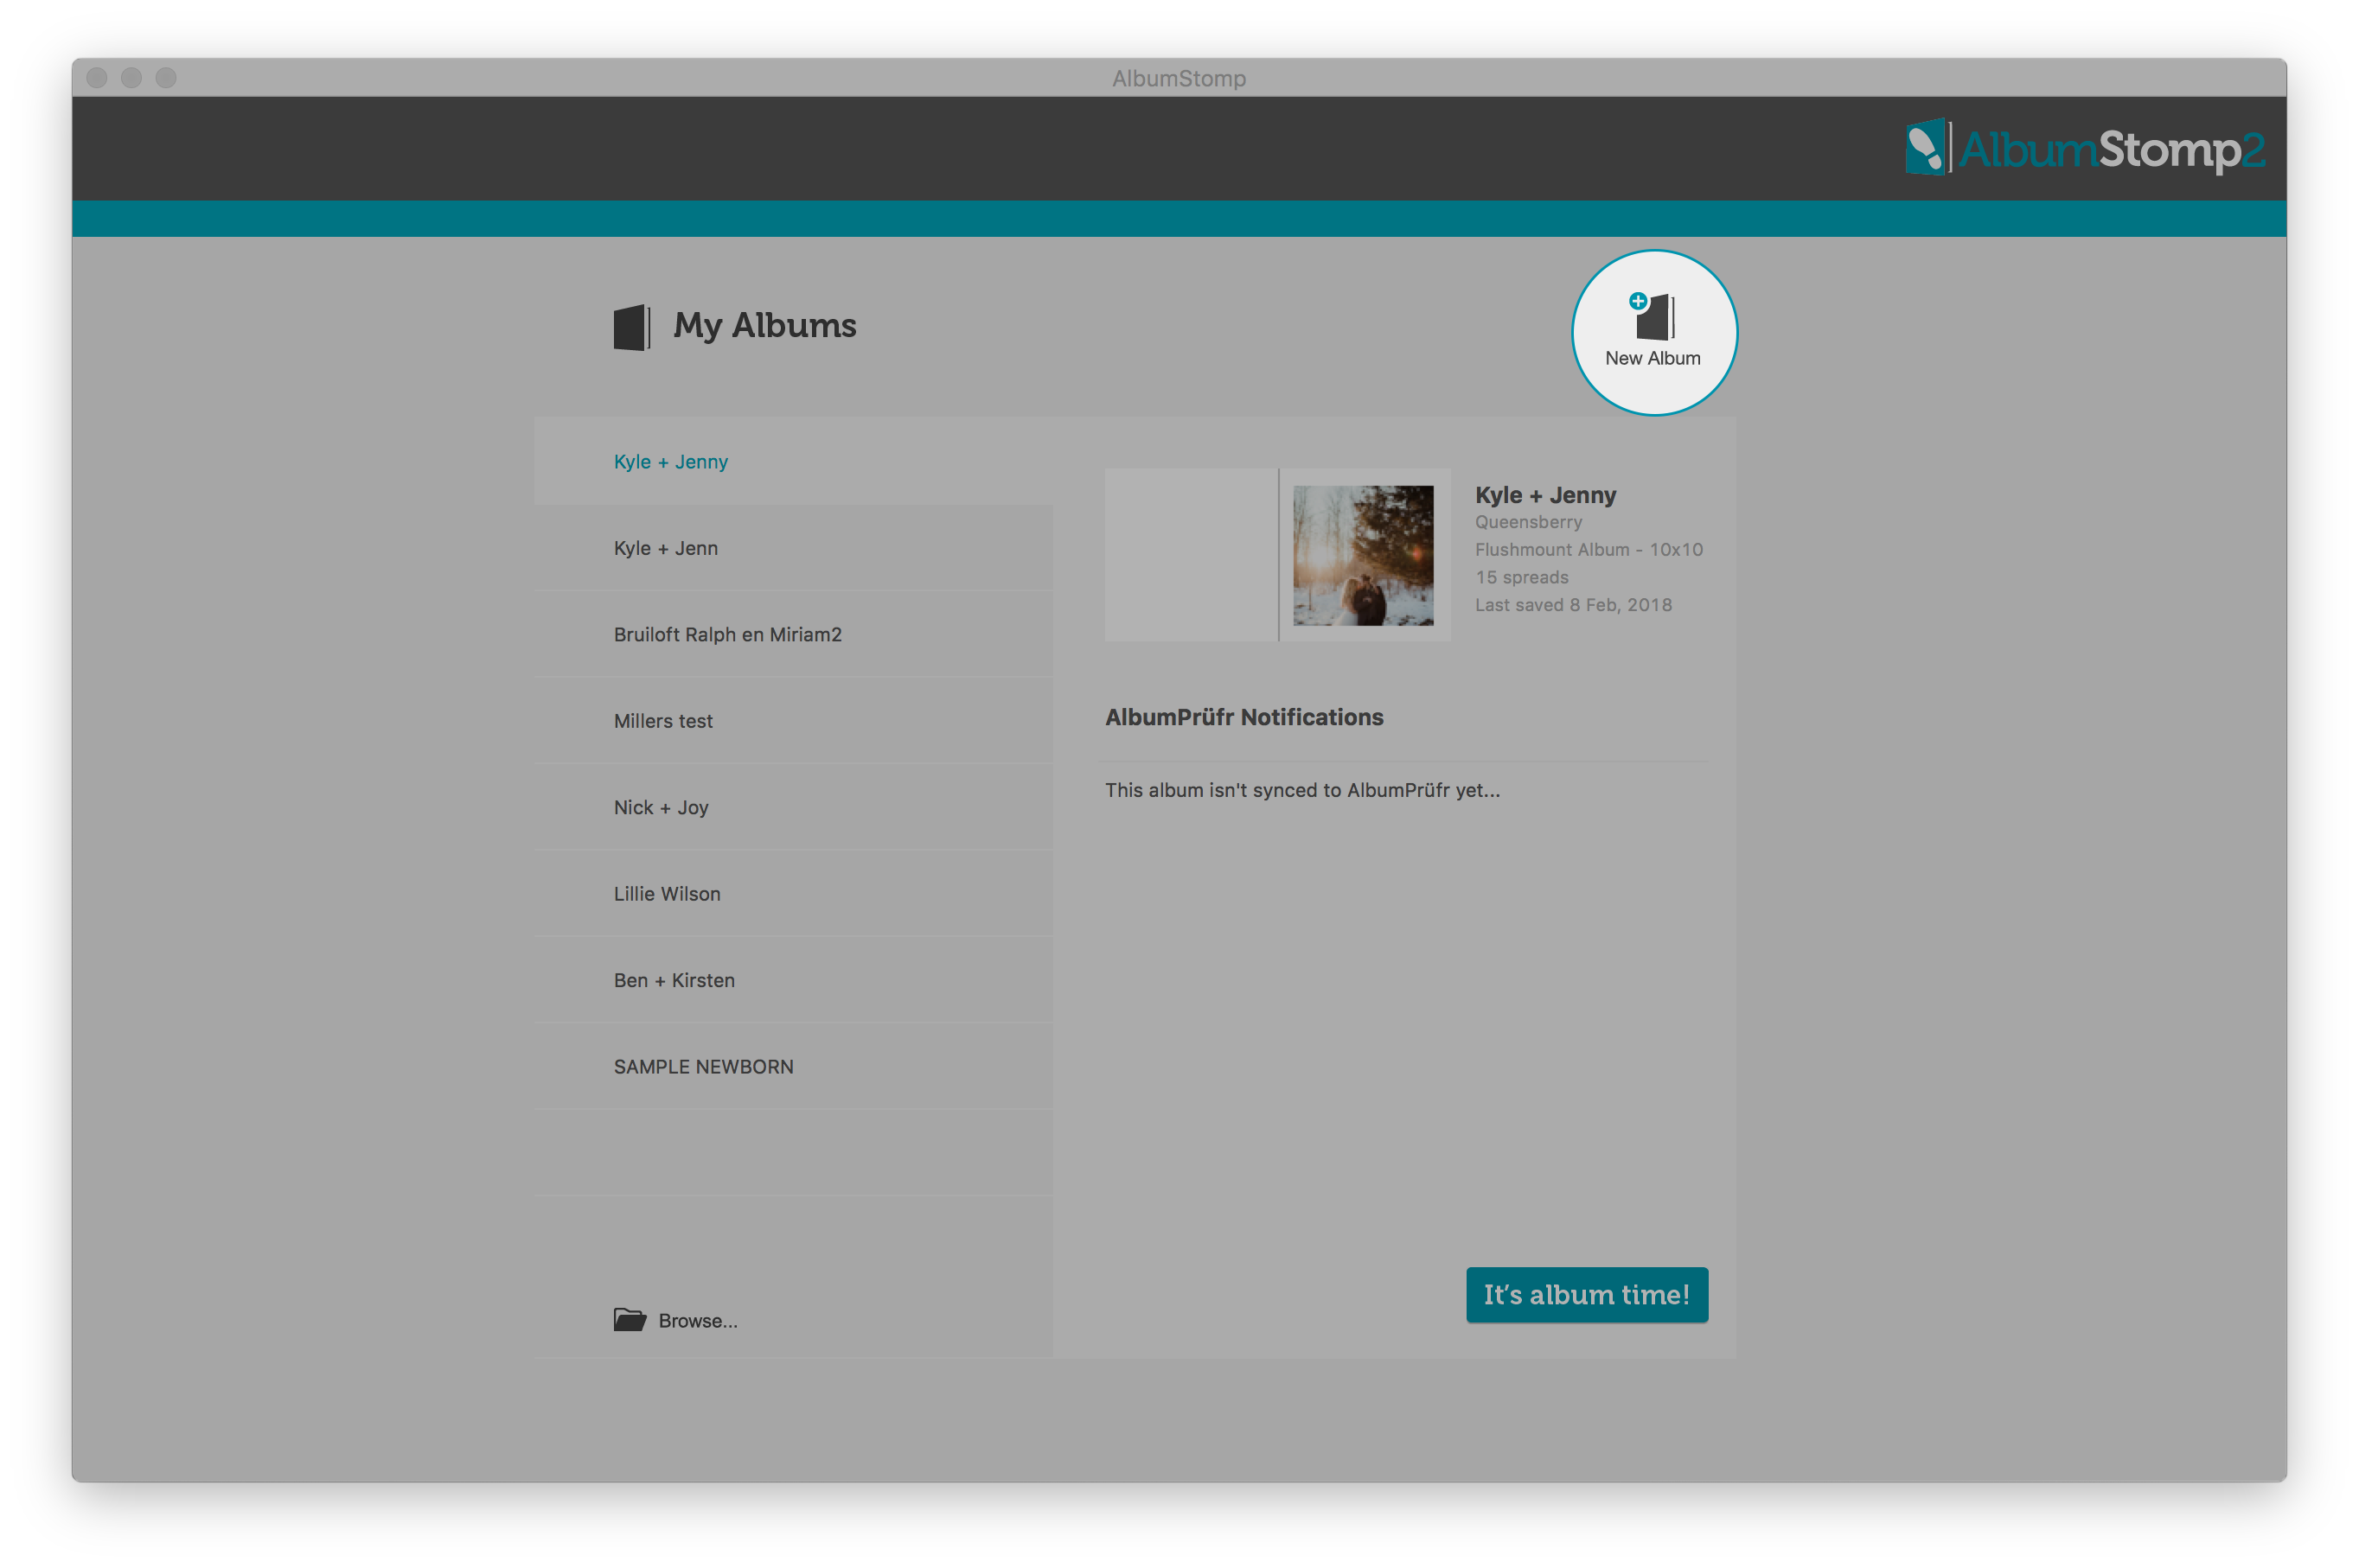Click the 15 spreads text
2359x1568 pixels.
point(1522,577)
